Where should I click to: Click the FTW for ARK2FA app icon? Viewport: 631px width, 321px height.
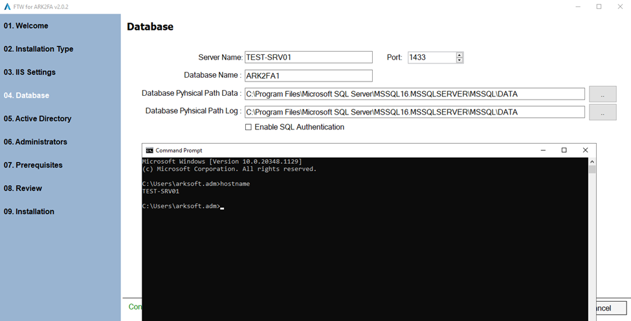pos(6,6)
